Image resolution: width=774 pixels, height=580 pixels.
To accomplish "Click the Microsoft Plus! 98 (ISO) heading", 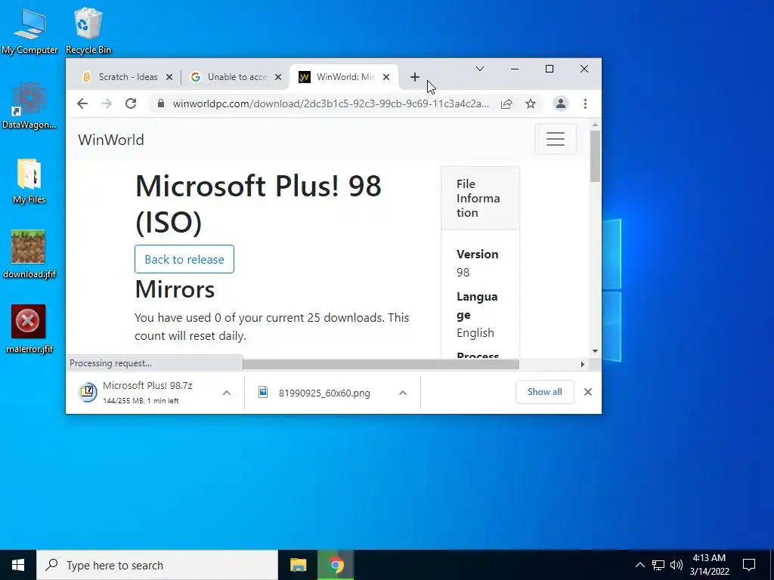I will pyautogui.click(x=259, y=204).
